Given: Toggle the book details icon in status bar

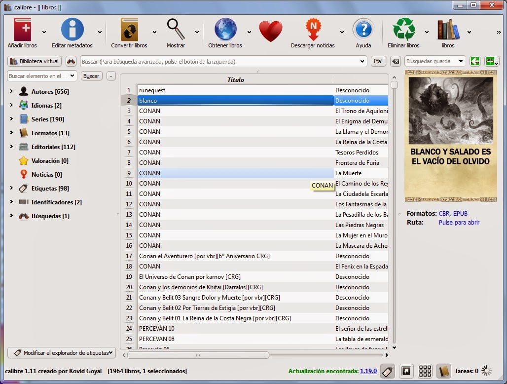Looking at the screenshot, I should (x=444, y=371).
